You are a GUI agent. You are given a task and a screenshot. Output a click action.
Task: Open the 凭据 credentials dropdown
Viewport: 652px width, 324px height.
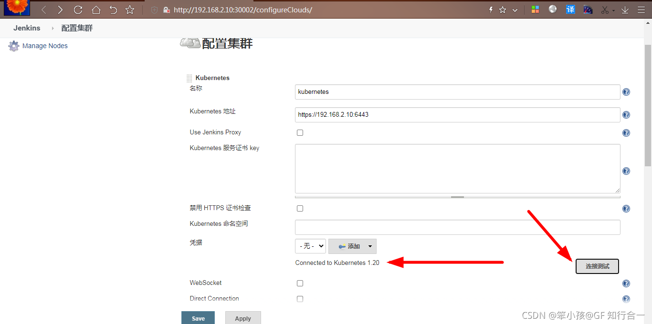coord(310,246)
